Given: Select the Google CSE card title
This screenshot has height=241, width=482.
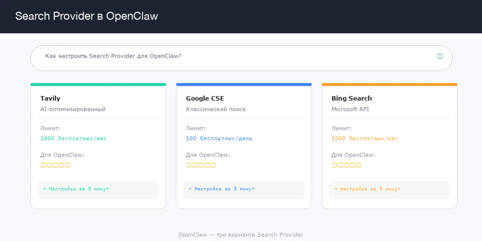Looking at the screenshot, I should click(205, 98).
